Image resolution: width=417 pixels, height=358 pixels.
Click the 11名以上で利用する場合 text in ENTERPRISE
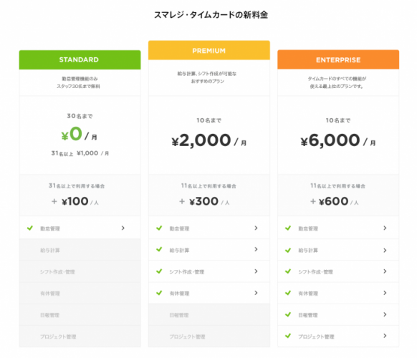click(x=338, y=185)
